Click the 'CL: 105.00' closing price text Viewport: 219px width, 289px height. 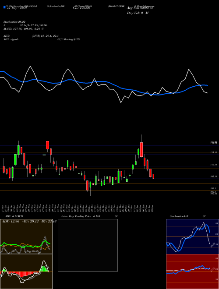81,8
